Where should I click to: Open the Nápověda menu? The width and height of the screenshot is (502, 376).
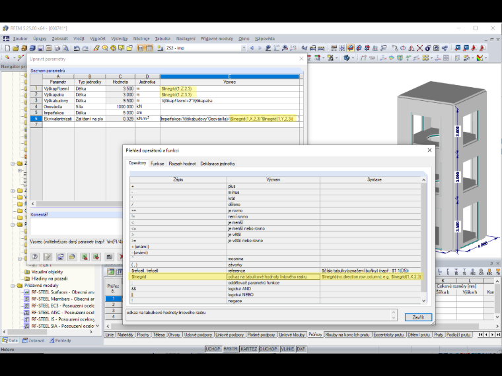click(x=265, y=39)
